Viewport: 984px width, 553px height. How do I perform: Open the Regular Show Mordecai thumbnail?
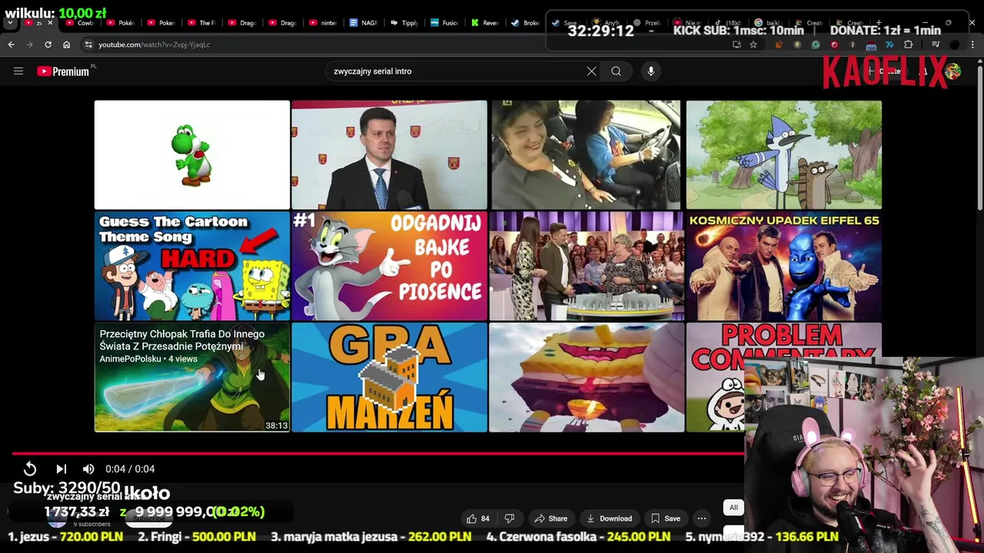click(x=783, y=154)
